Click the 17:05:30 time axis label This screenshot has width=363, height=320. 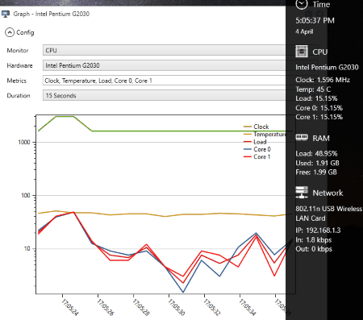[177, 307]
